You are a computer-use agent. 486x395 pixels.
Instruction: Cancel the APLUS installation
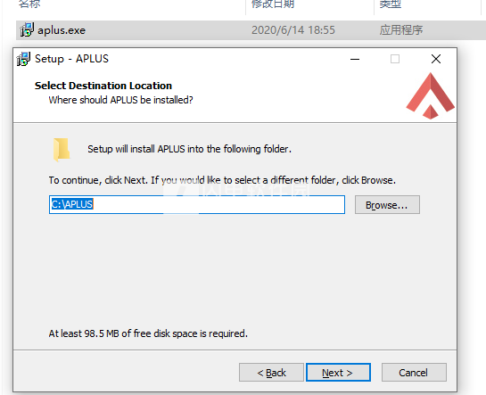(414, 373)
